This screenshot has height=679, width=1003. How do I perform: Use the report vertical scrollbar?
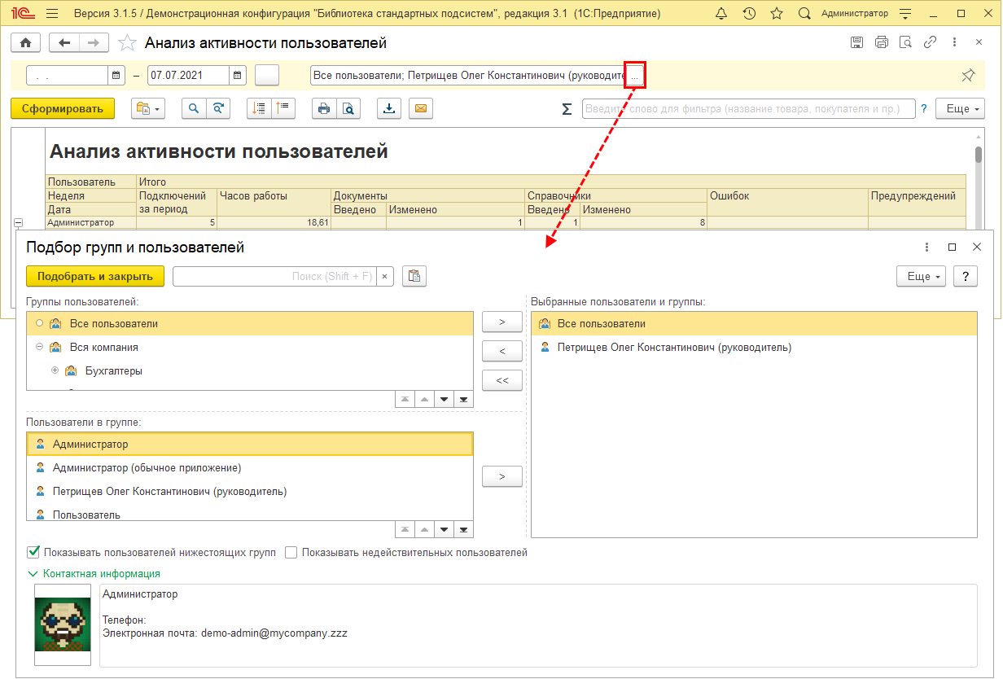pos(979,156)
